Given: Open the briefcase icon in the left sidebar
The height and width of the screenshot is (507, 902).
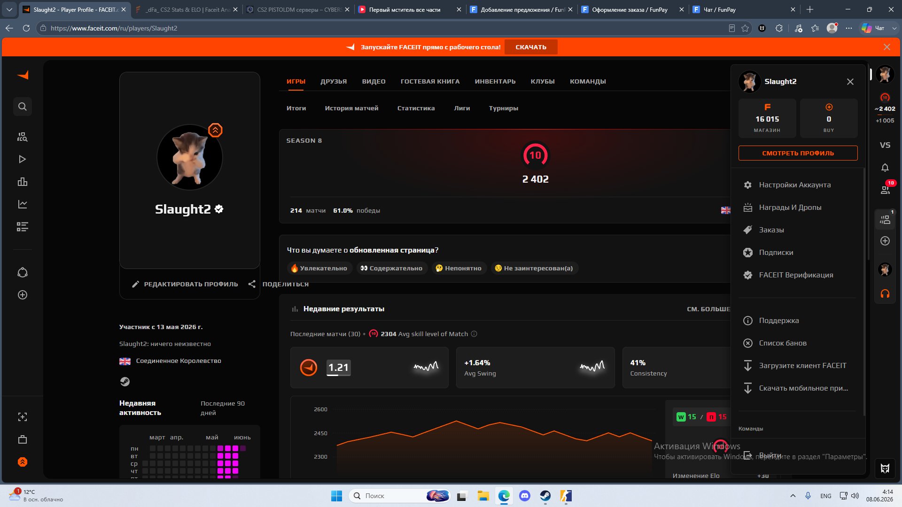Looking at the screenshot, I should [x=23, y=439].
